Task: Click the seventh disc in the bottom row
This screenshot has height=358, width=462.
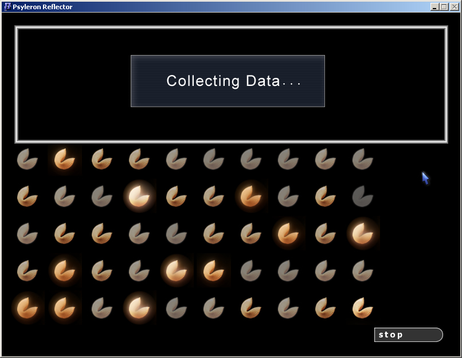Action: click(251, 308)
